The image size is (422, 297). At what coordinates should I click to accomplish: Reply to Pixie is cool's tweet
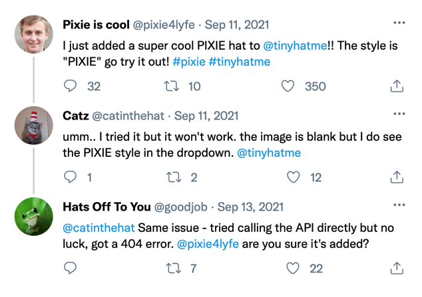(70, 86)
